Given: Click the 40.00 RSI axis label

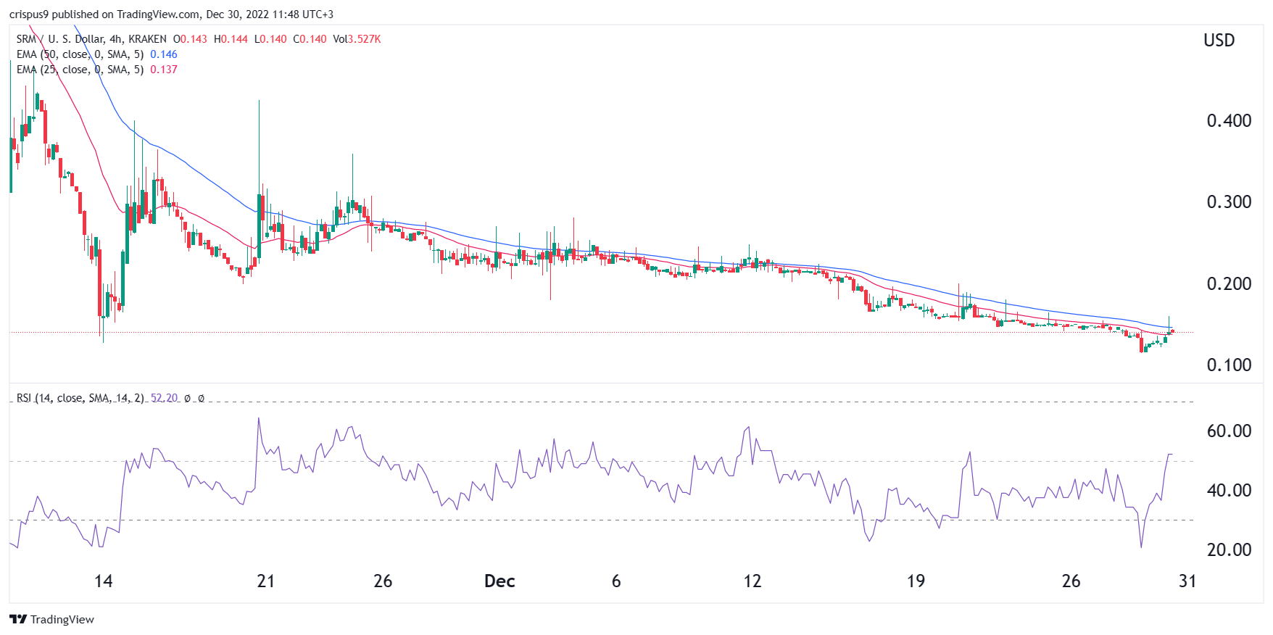Looking at the screenshot, I should [1229, 491].
